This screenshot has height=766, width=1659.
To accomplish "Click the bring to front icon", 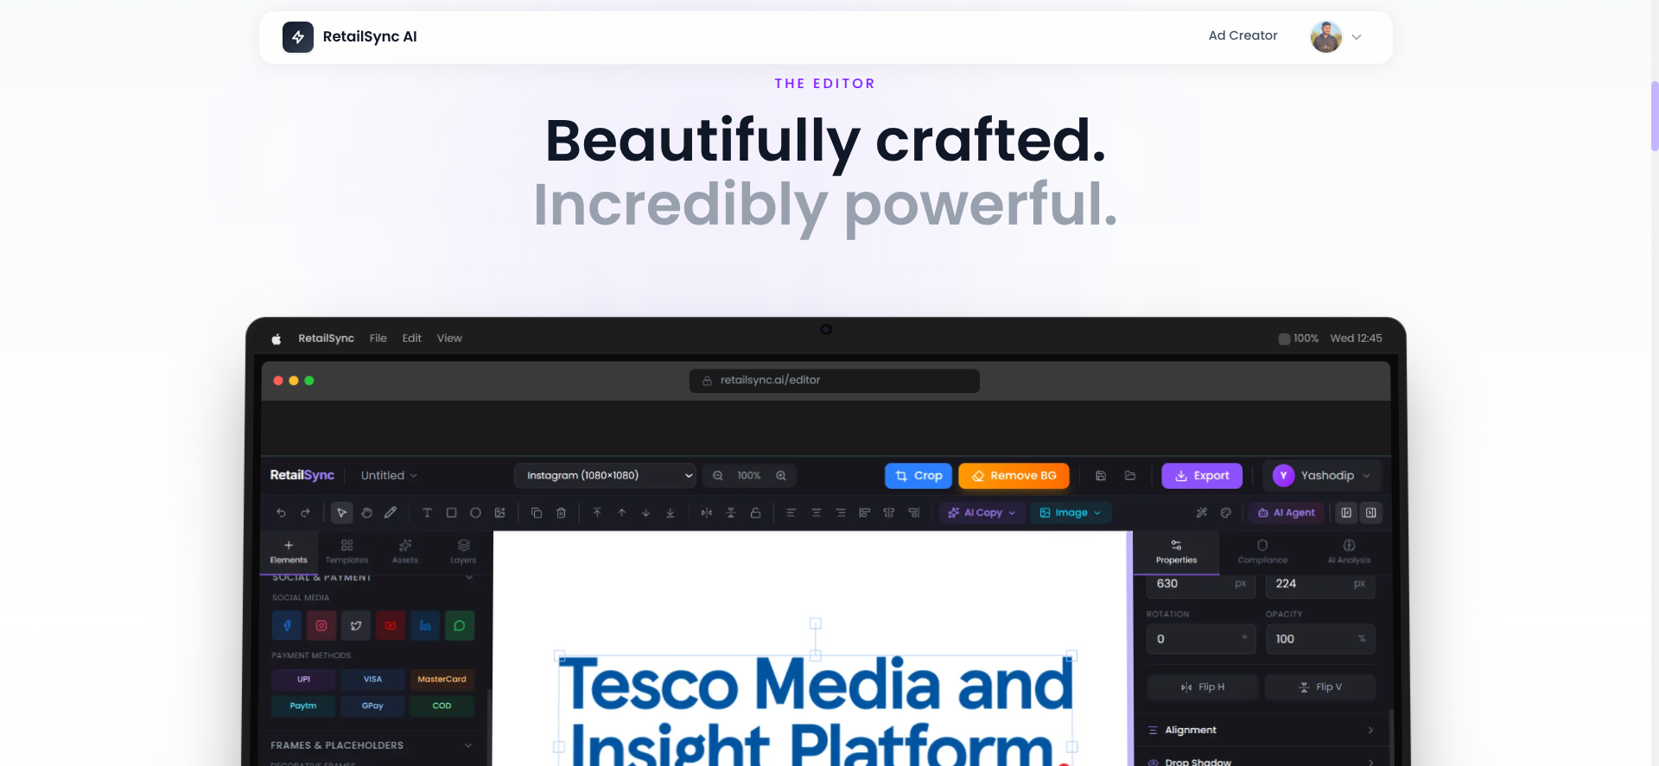I will [x=597, y=513].
